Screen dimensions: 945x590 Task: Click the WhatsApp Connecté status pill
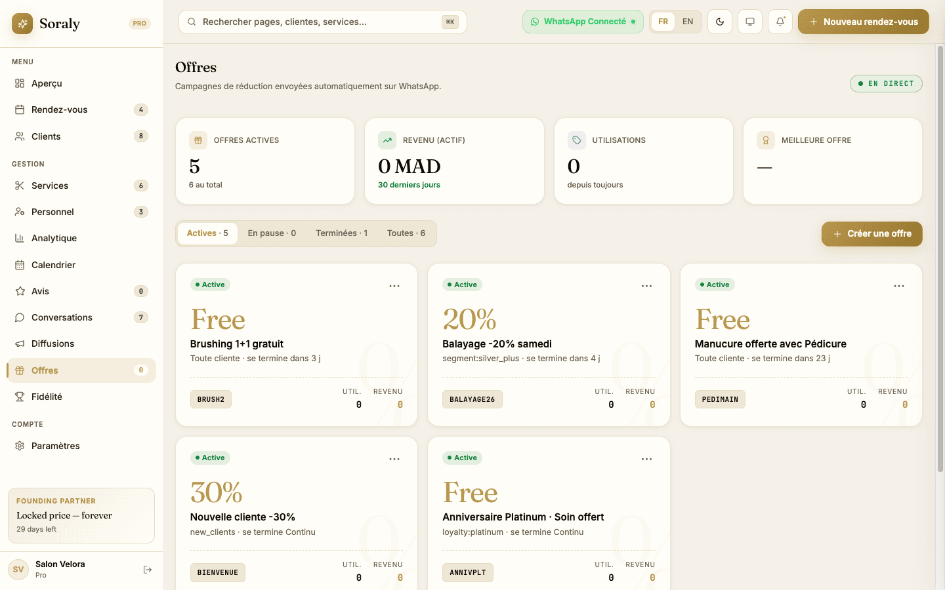(x=583, y=22)
